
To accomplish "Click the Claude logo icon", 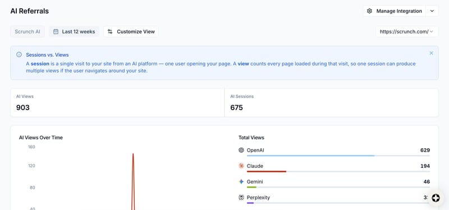I will click(x=241, y=166).
